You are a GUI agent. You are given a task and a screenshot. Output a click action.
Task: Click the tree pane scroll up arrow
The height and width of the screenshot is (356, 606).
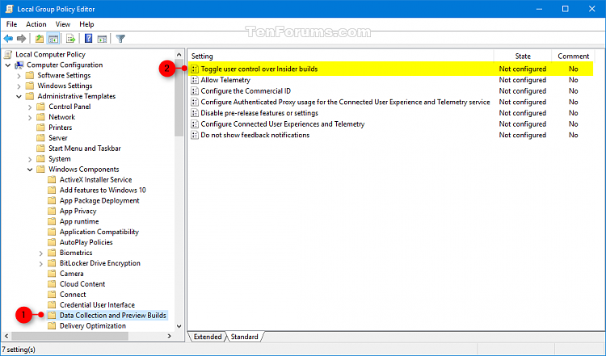[179, 54]
